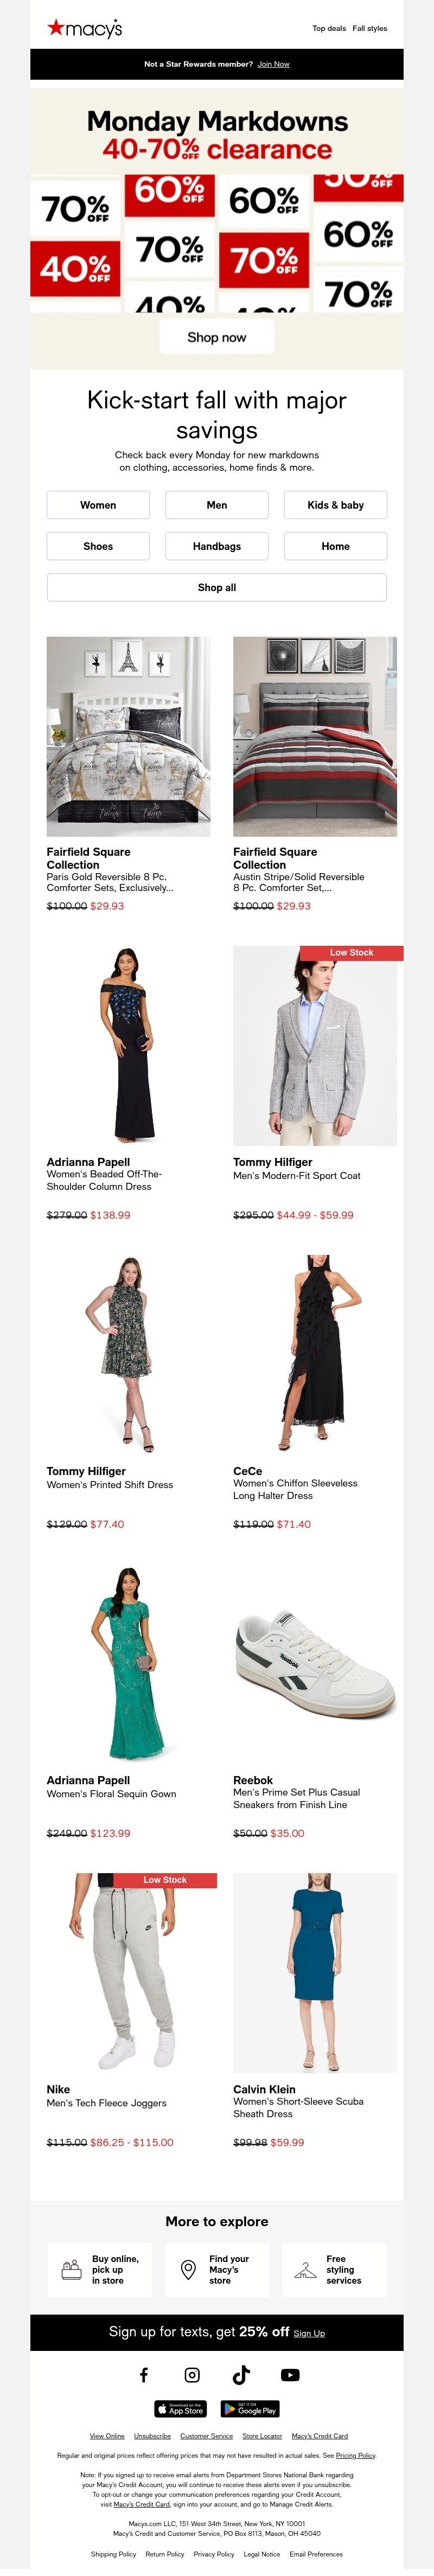Tap the Google Play download badge

pos(250,2409)
